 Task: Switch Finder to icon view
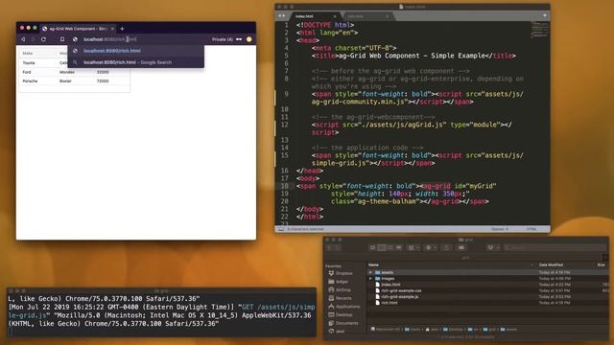pyautogui.click(x=373, y=247)
